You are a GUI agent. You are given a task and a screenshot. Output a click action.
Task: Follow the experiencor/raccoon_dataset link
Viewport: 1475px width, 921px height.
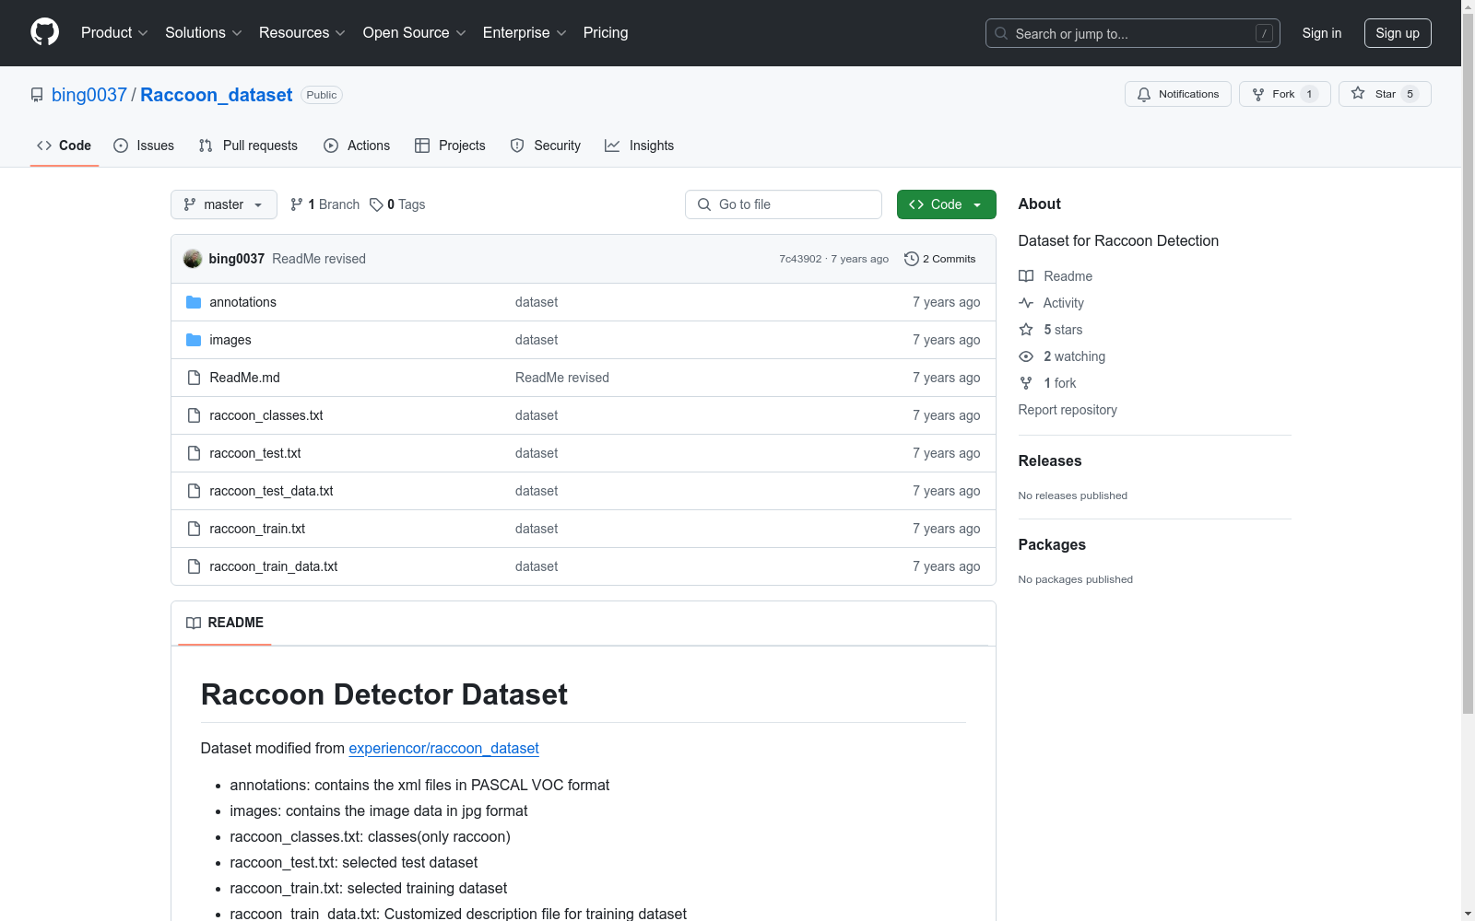coord(443,749)
